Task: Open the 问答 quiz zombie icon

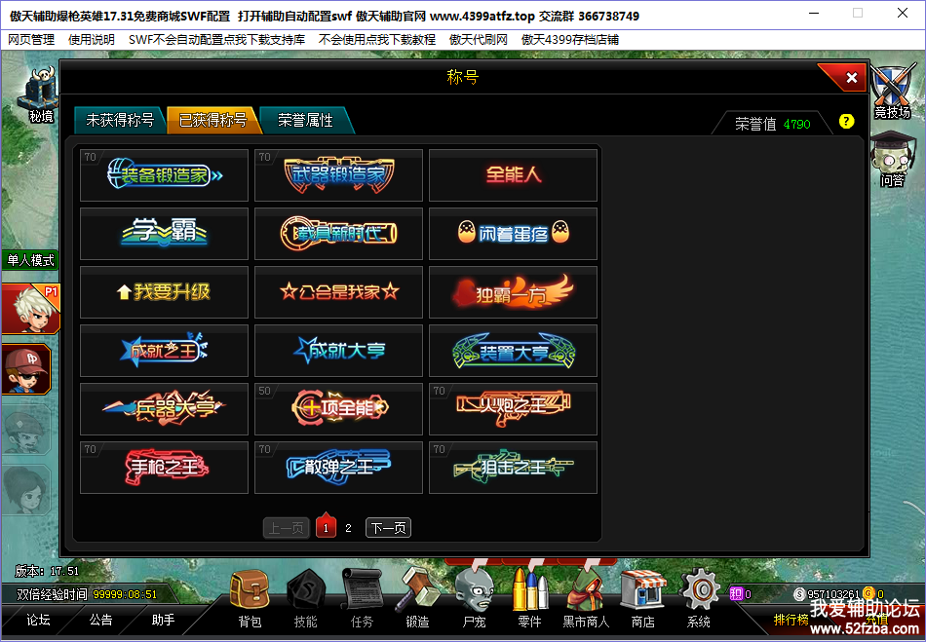Action: point(892,160)
